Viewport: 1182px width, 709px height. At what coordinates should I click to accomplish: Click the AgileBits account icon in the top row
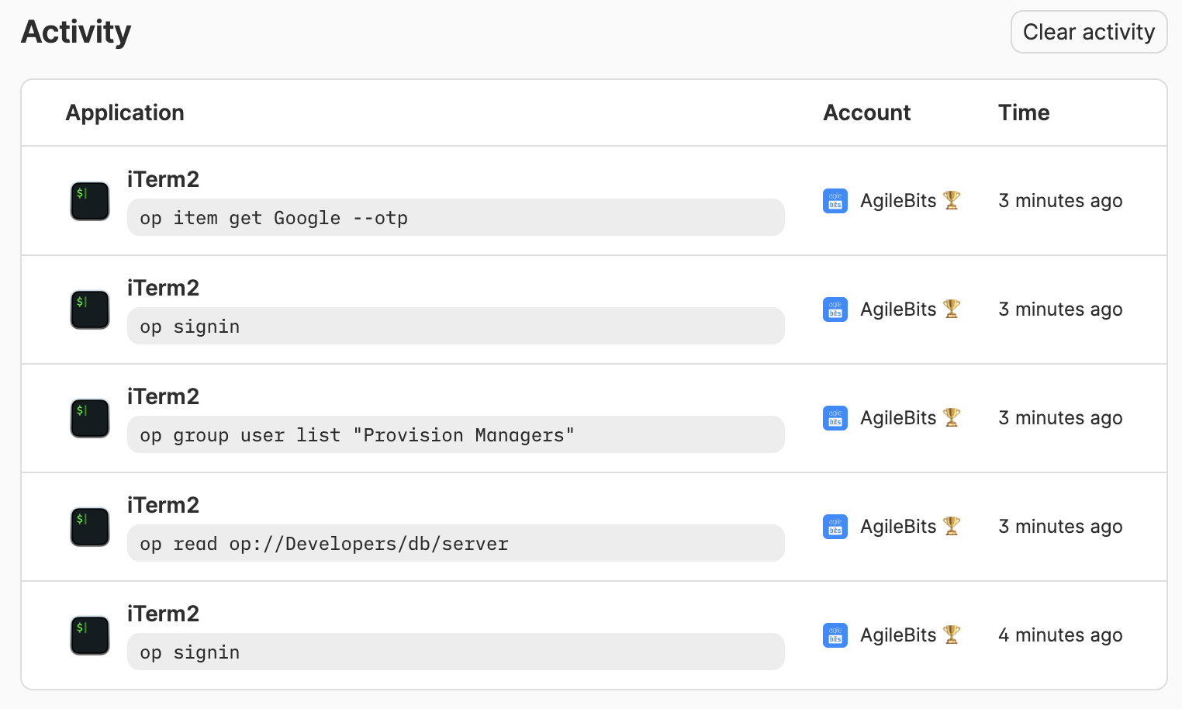[835, 201]
